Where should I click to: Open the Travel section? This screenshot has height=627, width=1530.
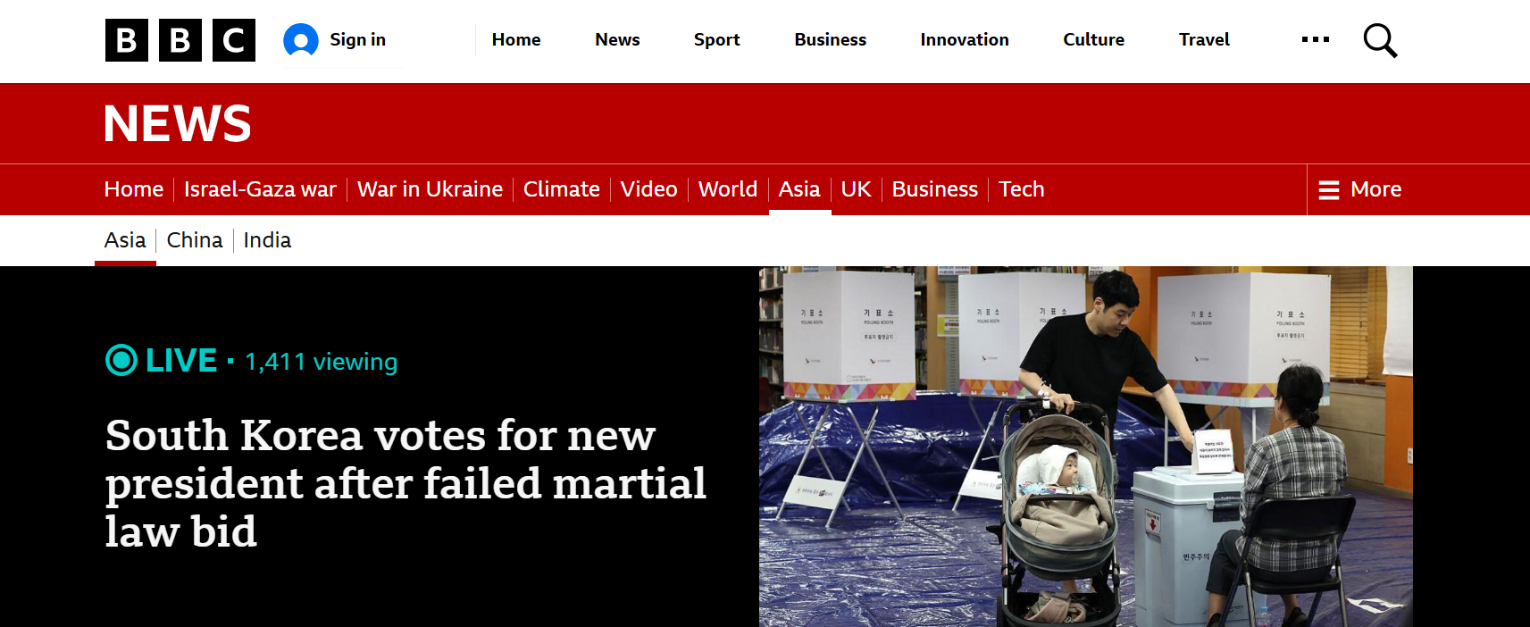click(1204, 40)
